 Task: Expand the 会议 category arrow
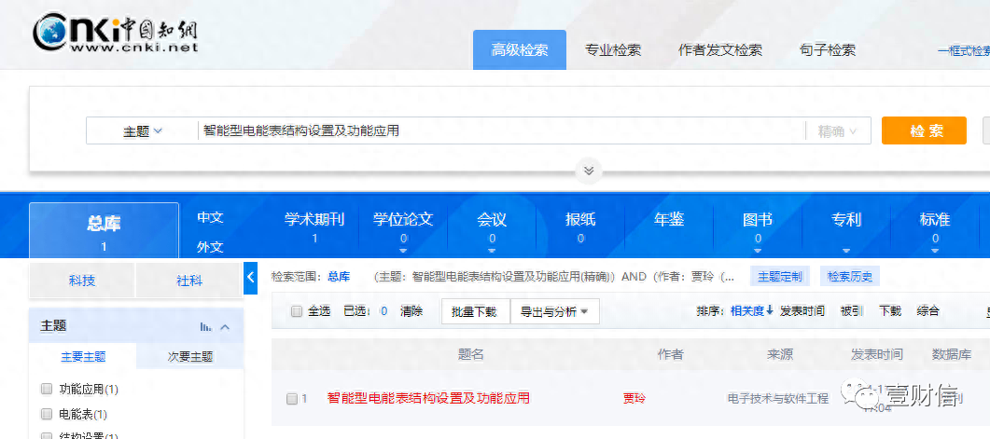(492, 251)
